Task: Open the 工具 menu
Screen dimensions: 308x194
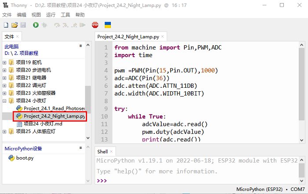Action: [65, 14]
